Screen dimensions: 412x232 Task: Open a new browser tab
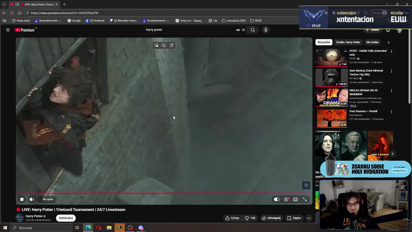click(x=64, y=5)
